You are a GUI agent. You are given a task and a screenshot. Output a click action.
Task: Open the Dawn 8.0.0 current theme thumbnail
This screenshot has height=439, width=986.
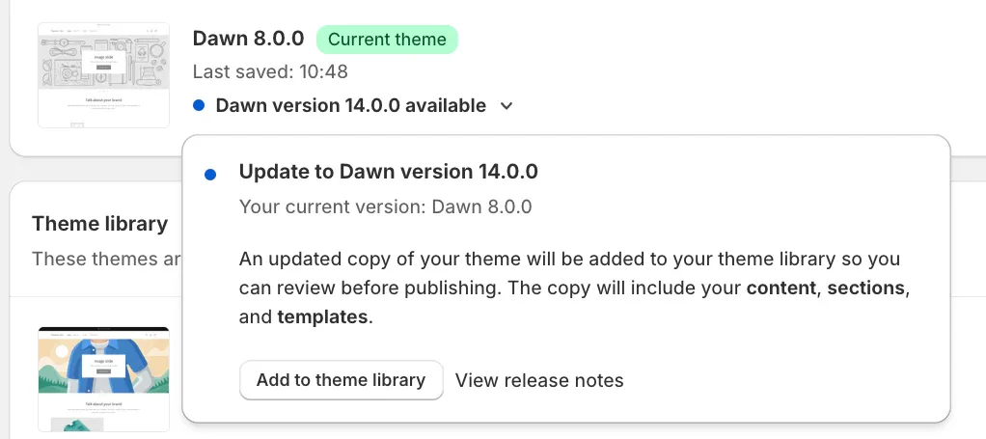click(x=104, y=75)
